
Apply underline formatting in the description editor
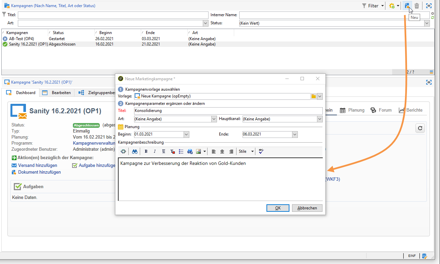163,151
